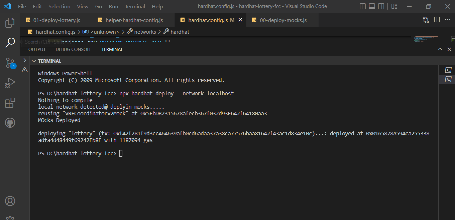Open the Terminal menu
Viewport: 455px width, 220px height.
pyautogui.click(x=135, y=6)
